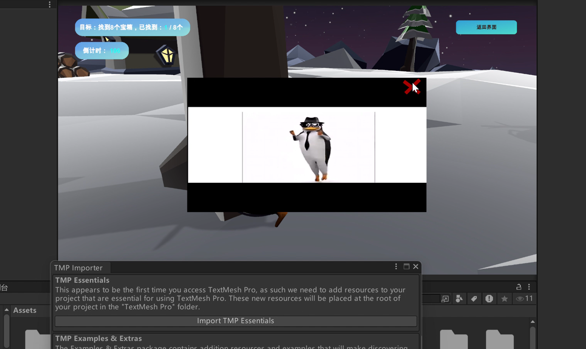586x349 pixels.
Task: Close the TMP Importer window
Action: point(416,267)
